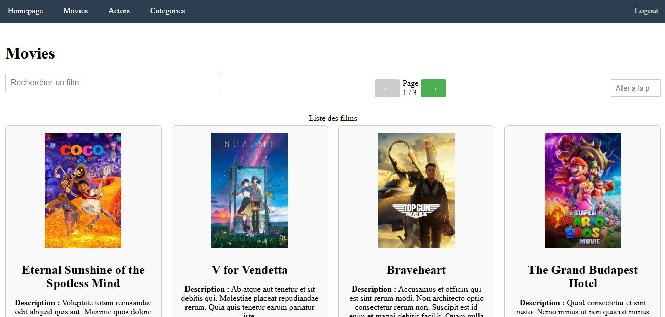Click the description starting 'Quod consectetur et sint'
The width and height of the screenshot is (665, 317).
click(583, 307)
